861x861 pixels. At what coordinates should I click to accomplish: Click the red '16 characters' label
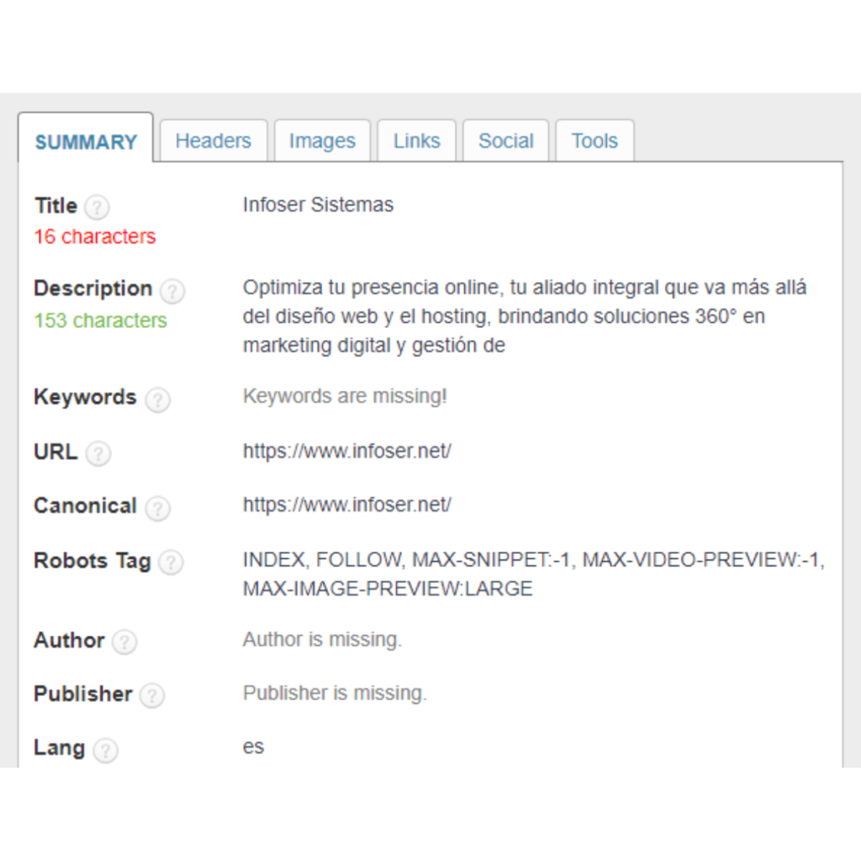pos(95,236)
